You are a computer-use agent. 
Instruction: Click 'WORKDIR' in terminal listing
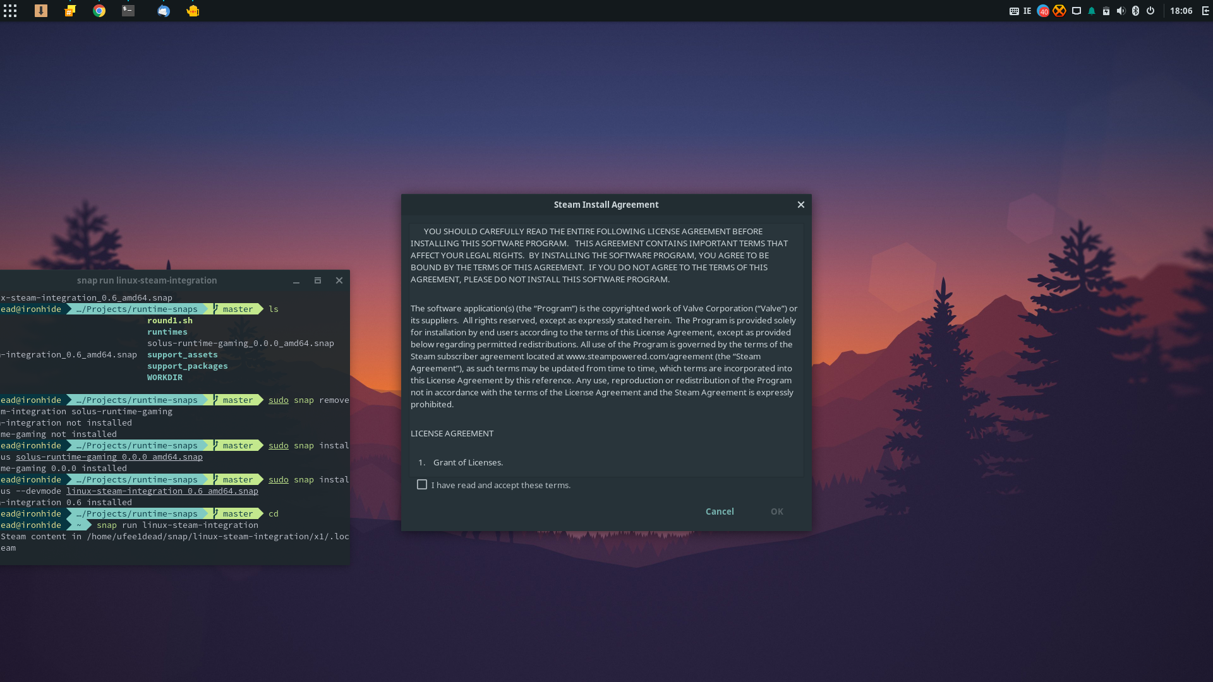(x=165, y=377)
